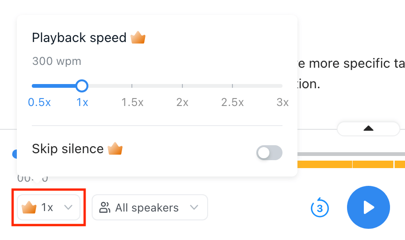Image resolution: width=405 pixels, height=240 pixels.
Task: Toggle the Skip silence switch
Action: click(x=269, y=153)
